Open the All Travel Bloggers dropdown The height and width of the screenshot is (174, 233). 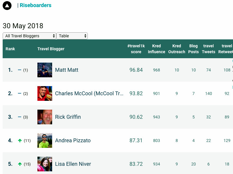[29, 36]
